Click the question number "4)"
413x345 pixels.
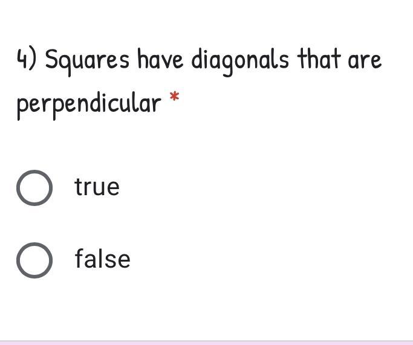(27, 59)
